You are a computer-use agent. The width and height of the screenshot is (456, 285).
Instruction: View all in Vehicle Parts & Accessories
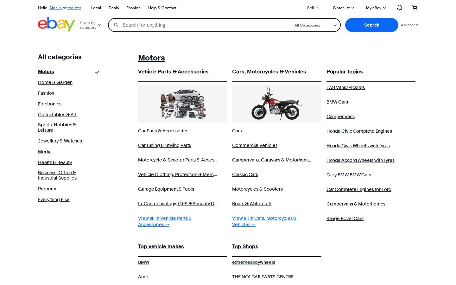tap(165, 221)
